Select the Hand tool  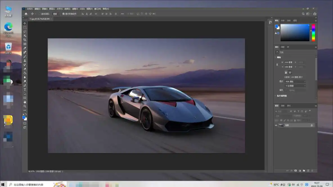(x=25, y=102)
